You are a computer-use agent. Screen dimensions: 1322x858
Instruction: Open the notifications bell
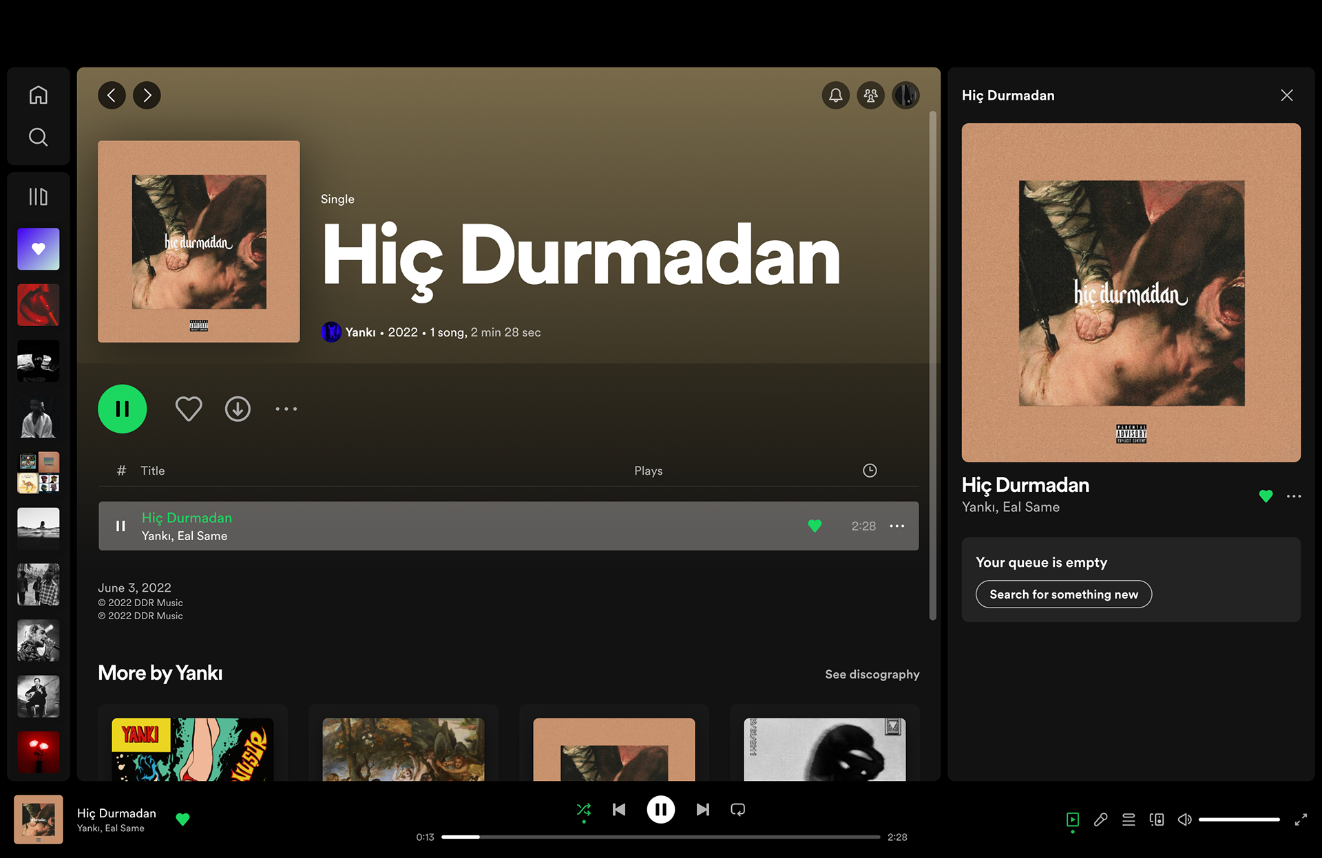point(835,95)
